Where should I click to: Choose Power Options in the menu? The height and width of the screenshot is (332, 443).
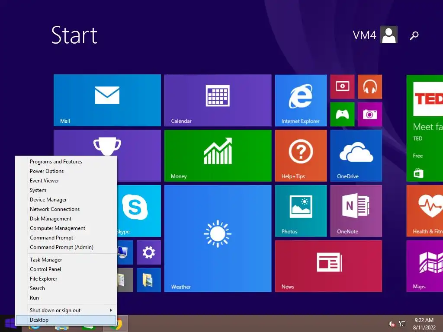[x=66, y=171]
